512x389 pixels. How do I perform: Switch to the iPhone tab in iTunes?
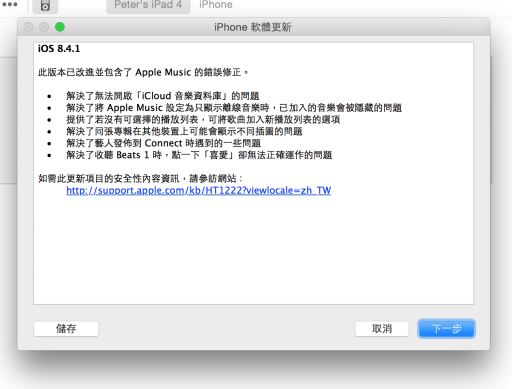pos(216,5)
